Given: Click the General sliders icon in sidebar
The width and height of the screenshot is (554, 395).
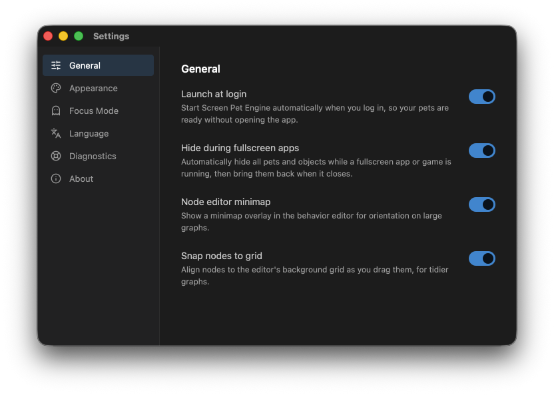Looking at the screenshot, I should (x=56, y=65).
